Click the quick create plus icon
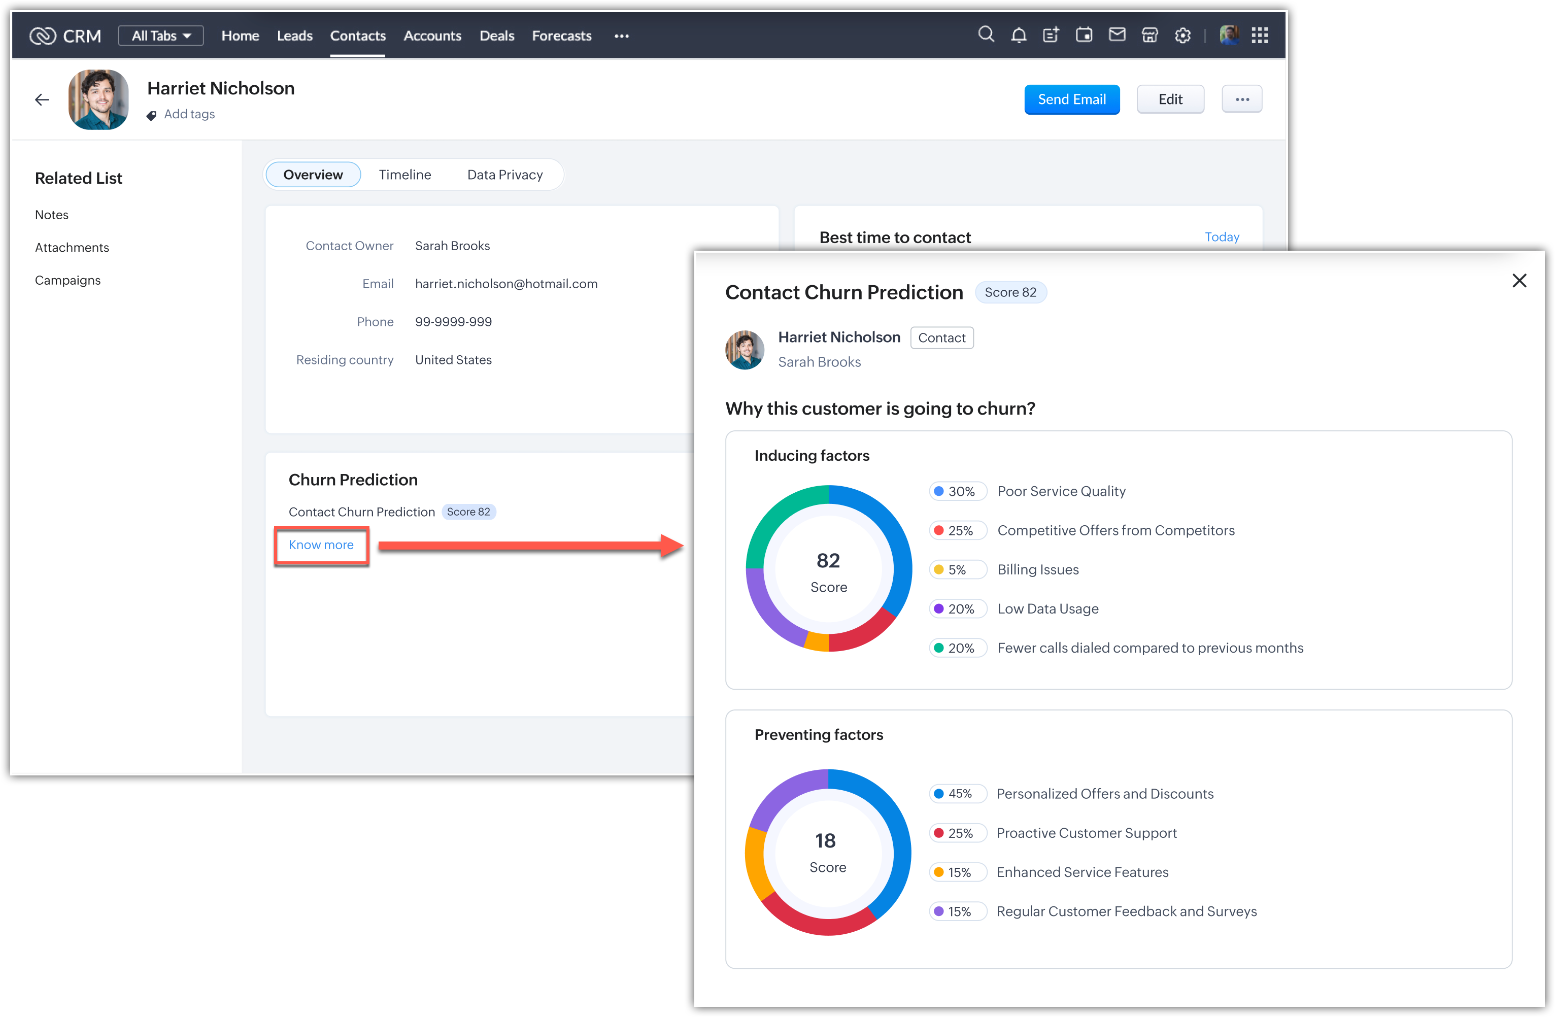 1051,36
